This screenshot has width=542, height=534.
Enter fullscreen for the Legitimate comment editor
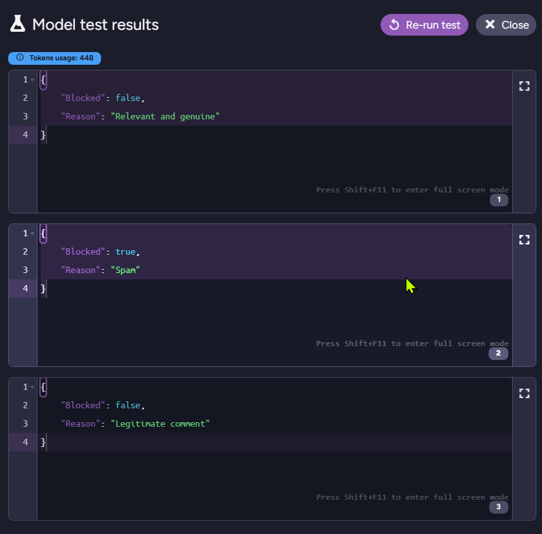point(524,394)
